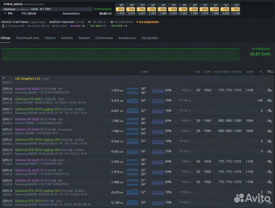
Task: Click the power bolt icon next to 140 w
Action: coord(181,101)
